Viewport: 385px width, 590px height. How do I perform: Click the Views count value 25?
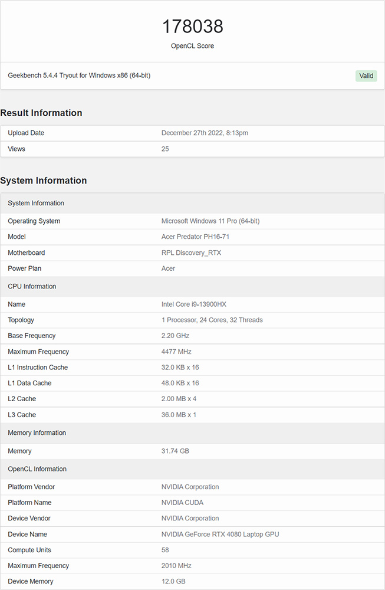coord(165,149)
